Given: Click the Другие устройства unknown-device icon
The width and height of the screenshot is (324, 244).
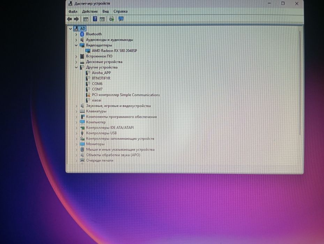Looking at the screenshot, I should click(x=82, y=67).
